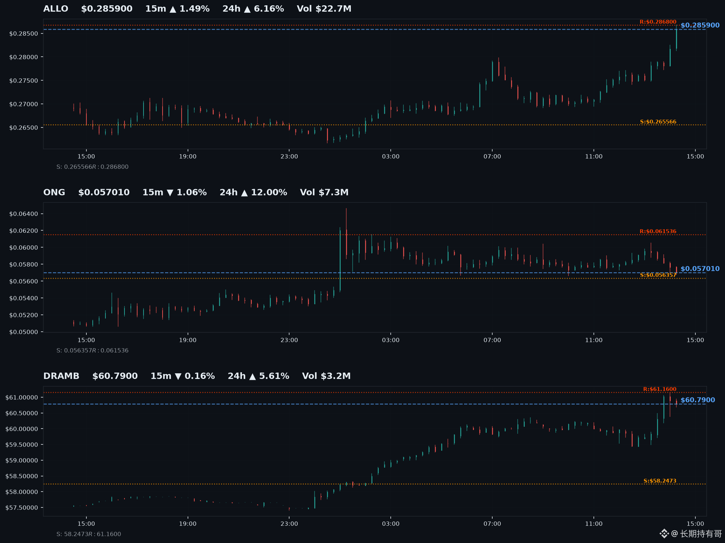Screen dimensions: 725x543
Task: Click the R:$0.286800 resistance label
Action: coord(658,22)
